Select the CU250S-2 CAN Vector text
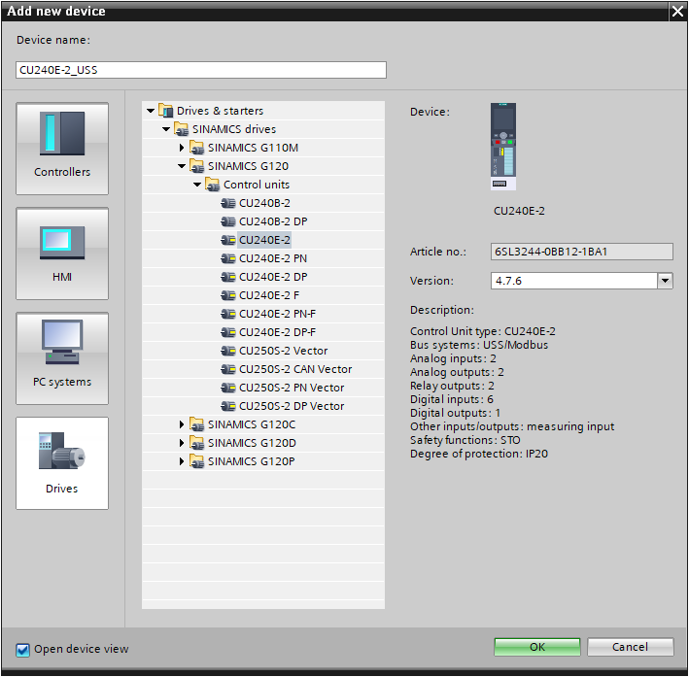Viewport: 689px width, 677px height. click(295, 369)
